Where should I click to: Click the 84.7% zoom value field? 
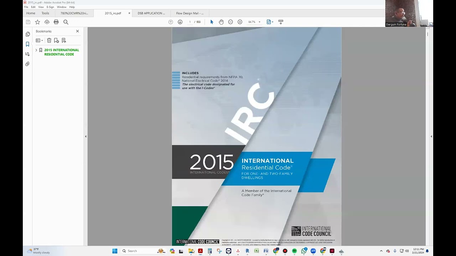[252, 22]
